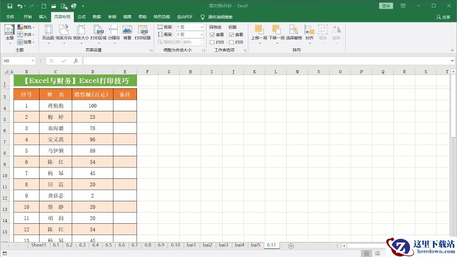This screenshot has width=457, height=257.
Task: Click the Tell Me lightbulb search (操作说明搜索)
Action: click(x=217, y=17)
